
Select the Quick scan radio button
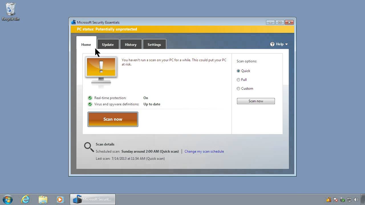pyautogui.click(x=238, y=71)
